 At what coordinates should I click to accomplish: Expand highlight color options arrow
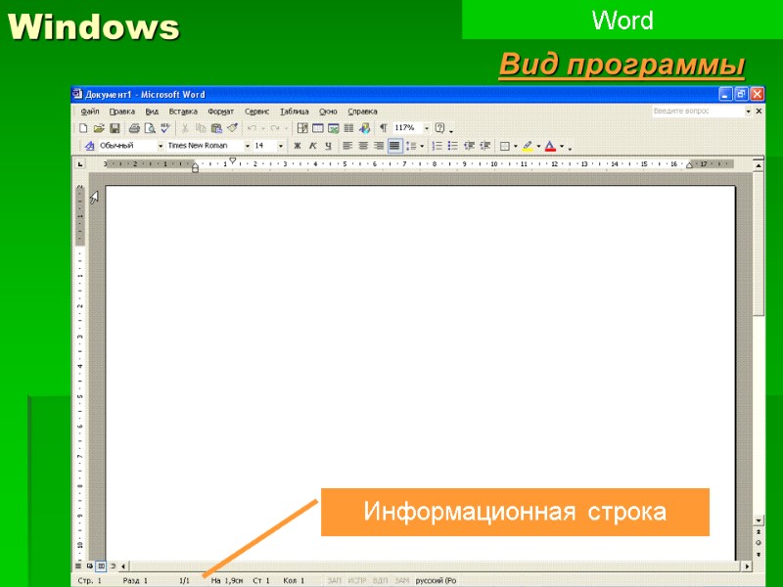pyautogui.click(x=538, y=146)
